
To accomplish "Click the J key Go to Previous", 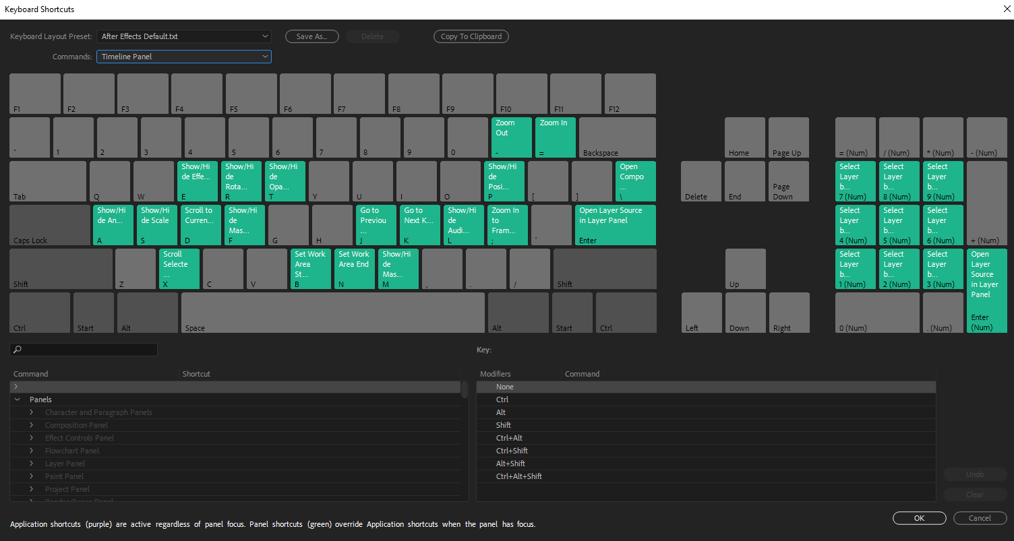I will [x=376, y=225].
